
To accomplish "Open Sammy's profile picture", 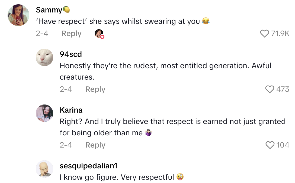I will 18,15.
